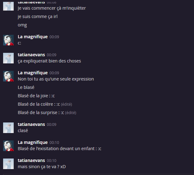Click La magnifique avatar beside c: message
Image resolution: width=194 pixels, height=175 pixels.
8,40
